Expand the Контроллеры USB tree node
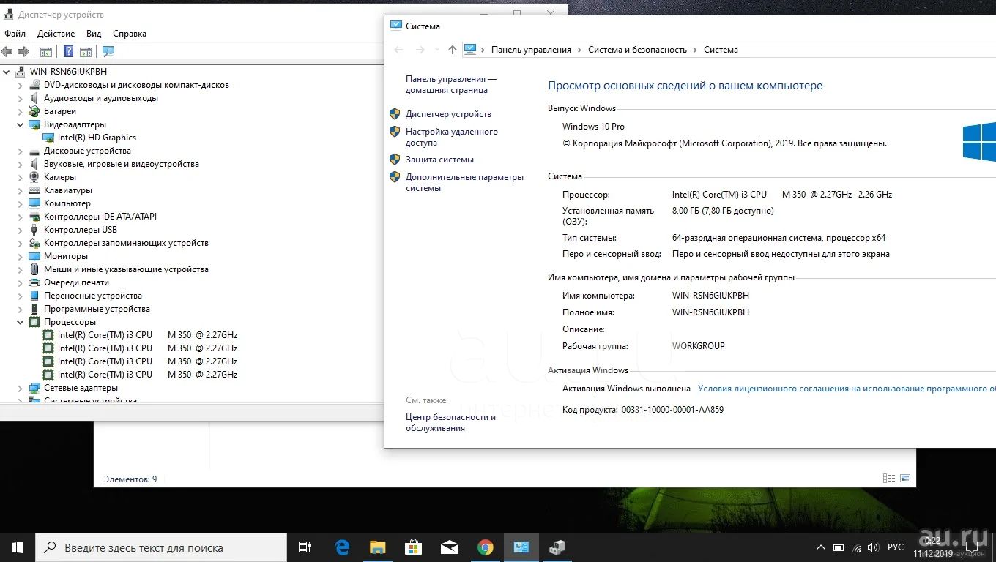Screen dimensions: 996x562 (21, 230)
